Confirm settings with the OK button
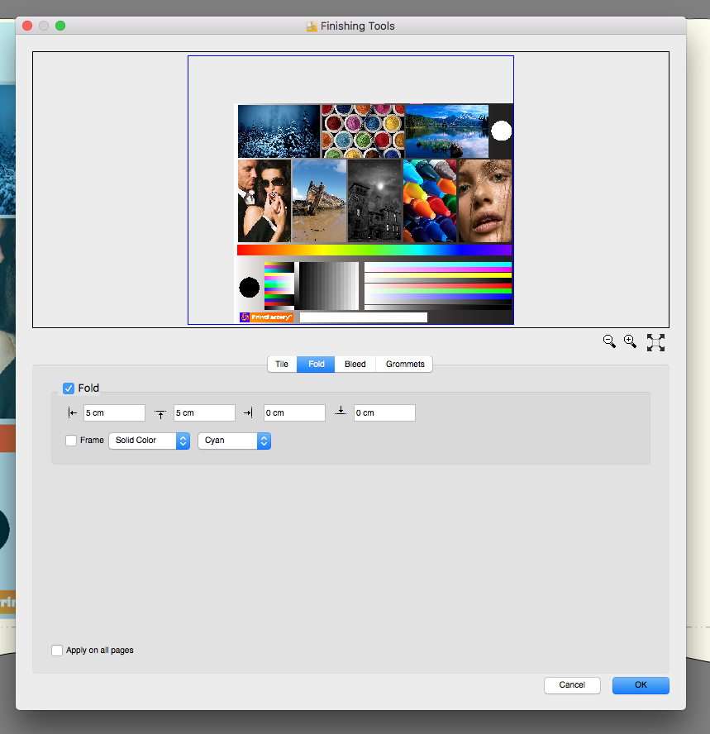 641,685
